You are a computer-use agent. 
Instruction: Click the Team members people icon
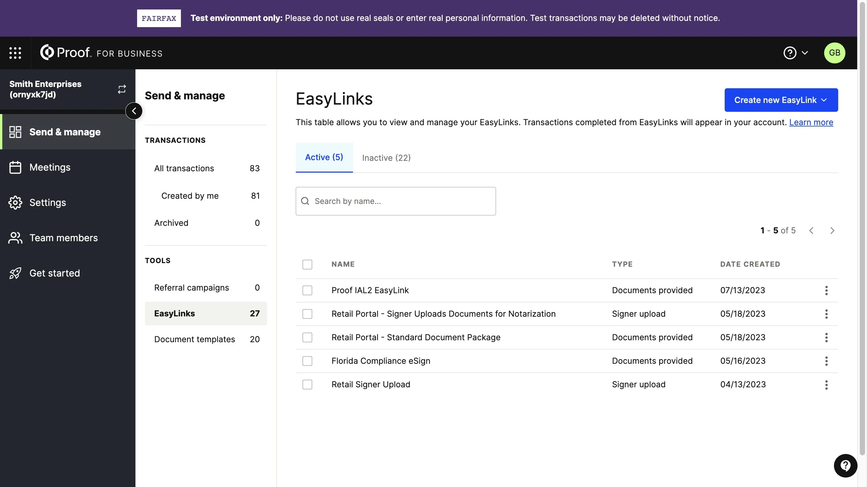(15, 238)
